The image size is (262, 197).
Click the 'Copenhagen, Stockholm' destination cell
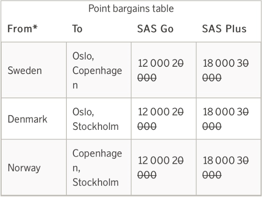tap(97, 168)
